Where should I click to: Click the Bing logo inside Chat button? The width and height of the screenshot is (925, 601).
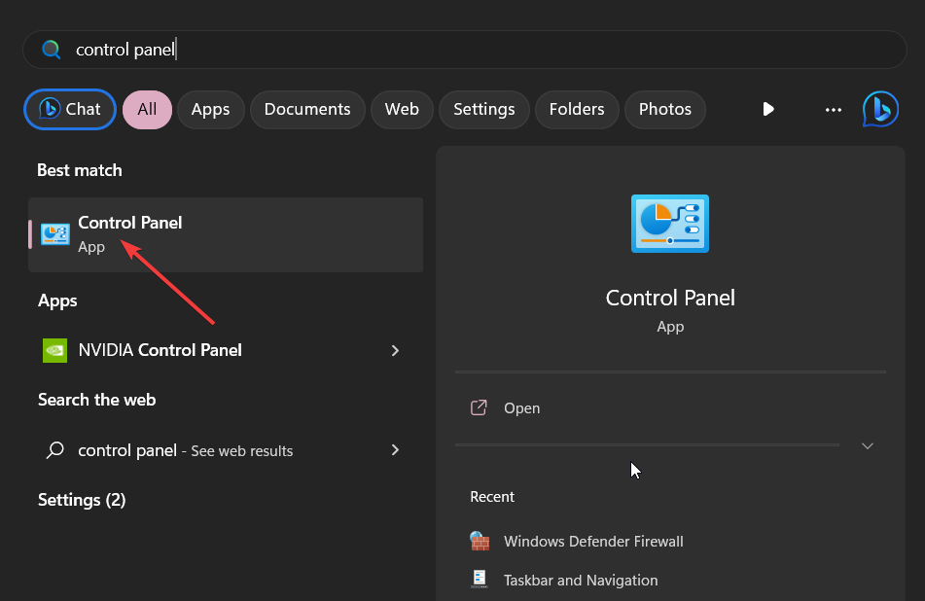coord(50,109)
